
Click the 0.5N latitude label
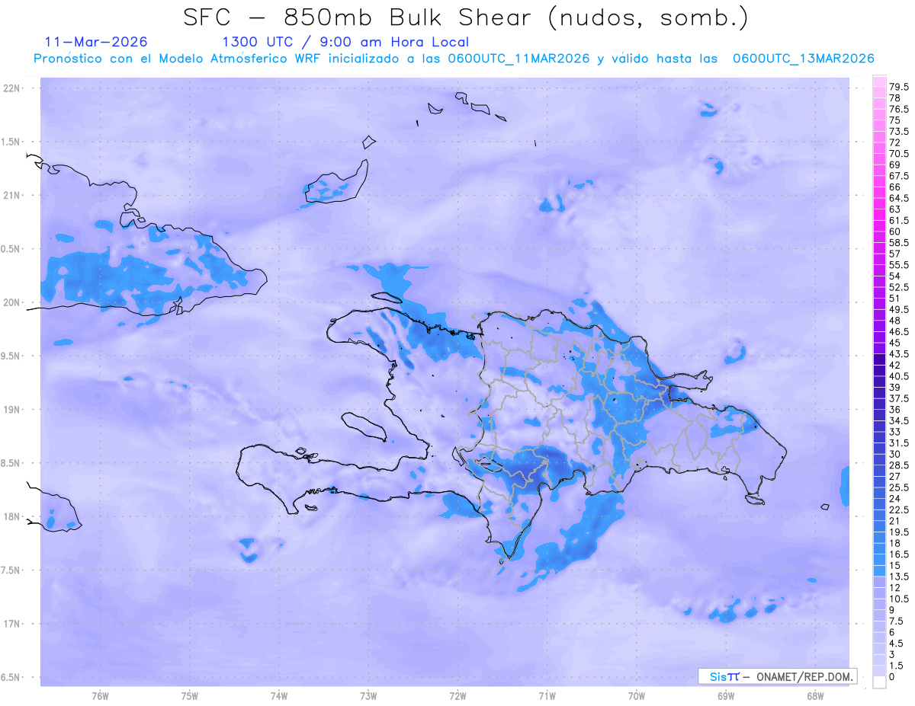[x=11, y=249]
